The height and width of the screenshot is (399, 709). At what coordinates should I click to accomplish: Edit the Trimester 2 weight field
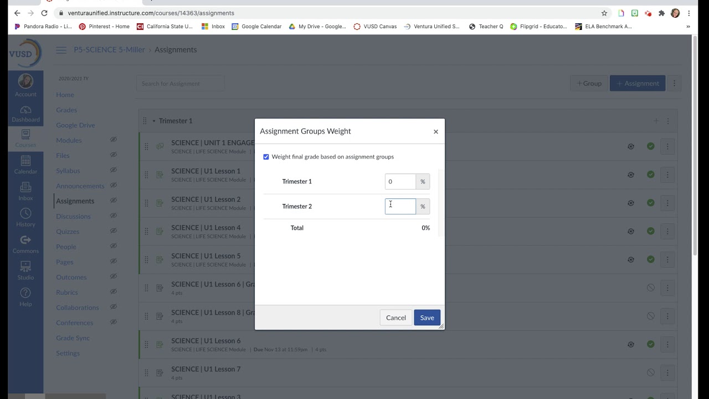[x=400, y=206]
